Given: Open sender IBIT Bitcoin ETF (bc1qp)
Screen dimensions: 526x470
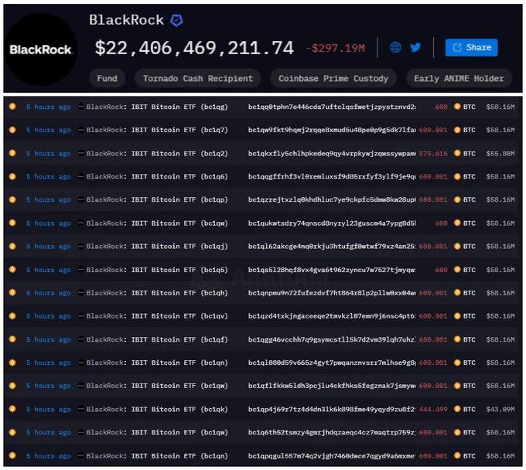Looking at the screenshot, I should [157, 199].
